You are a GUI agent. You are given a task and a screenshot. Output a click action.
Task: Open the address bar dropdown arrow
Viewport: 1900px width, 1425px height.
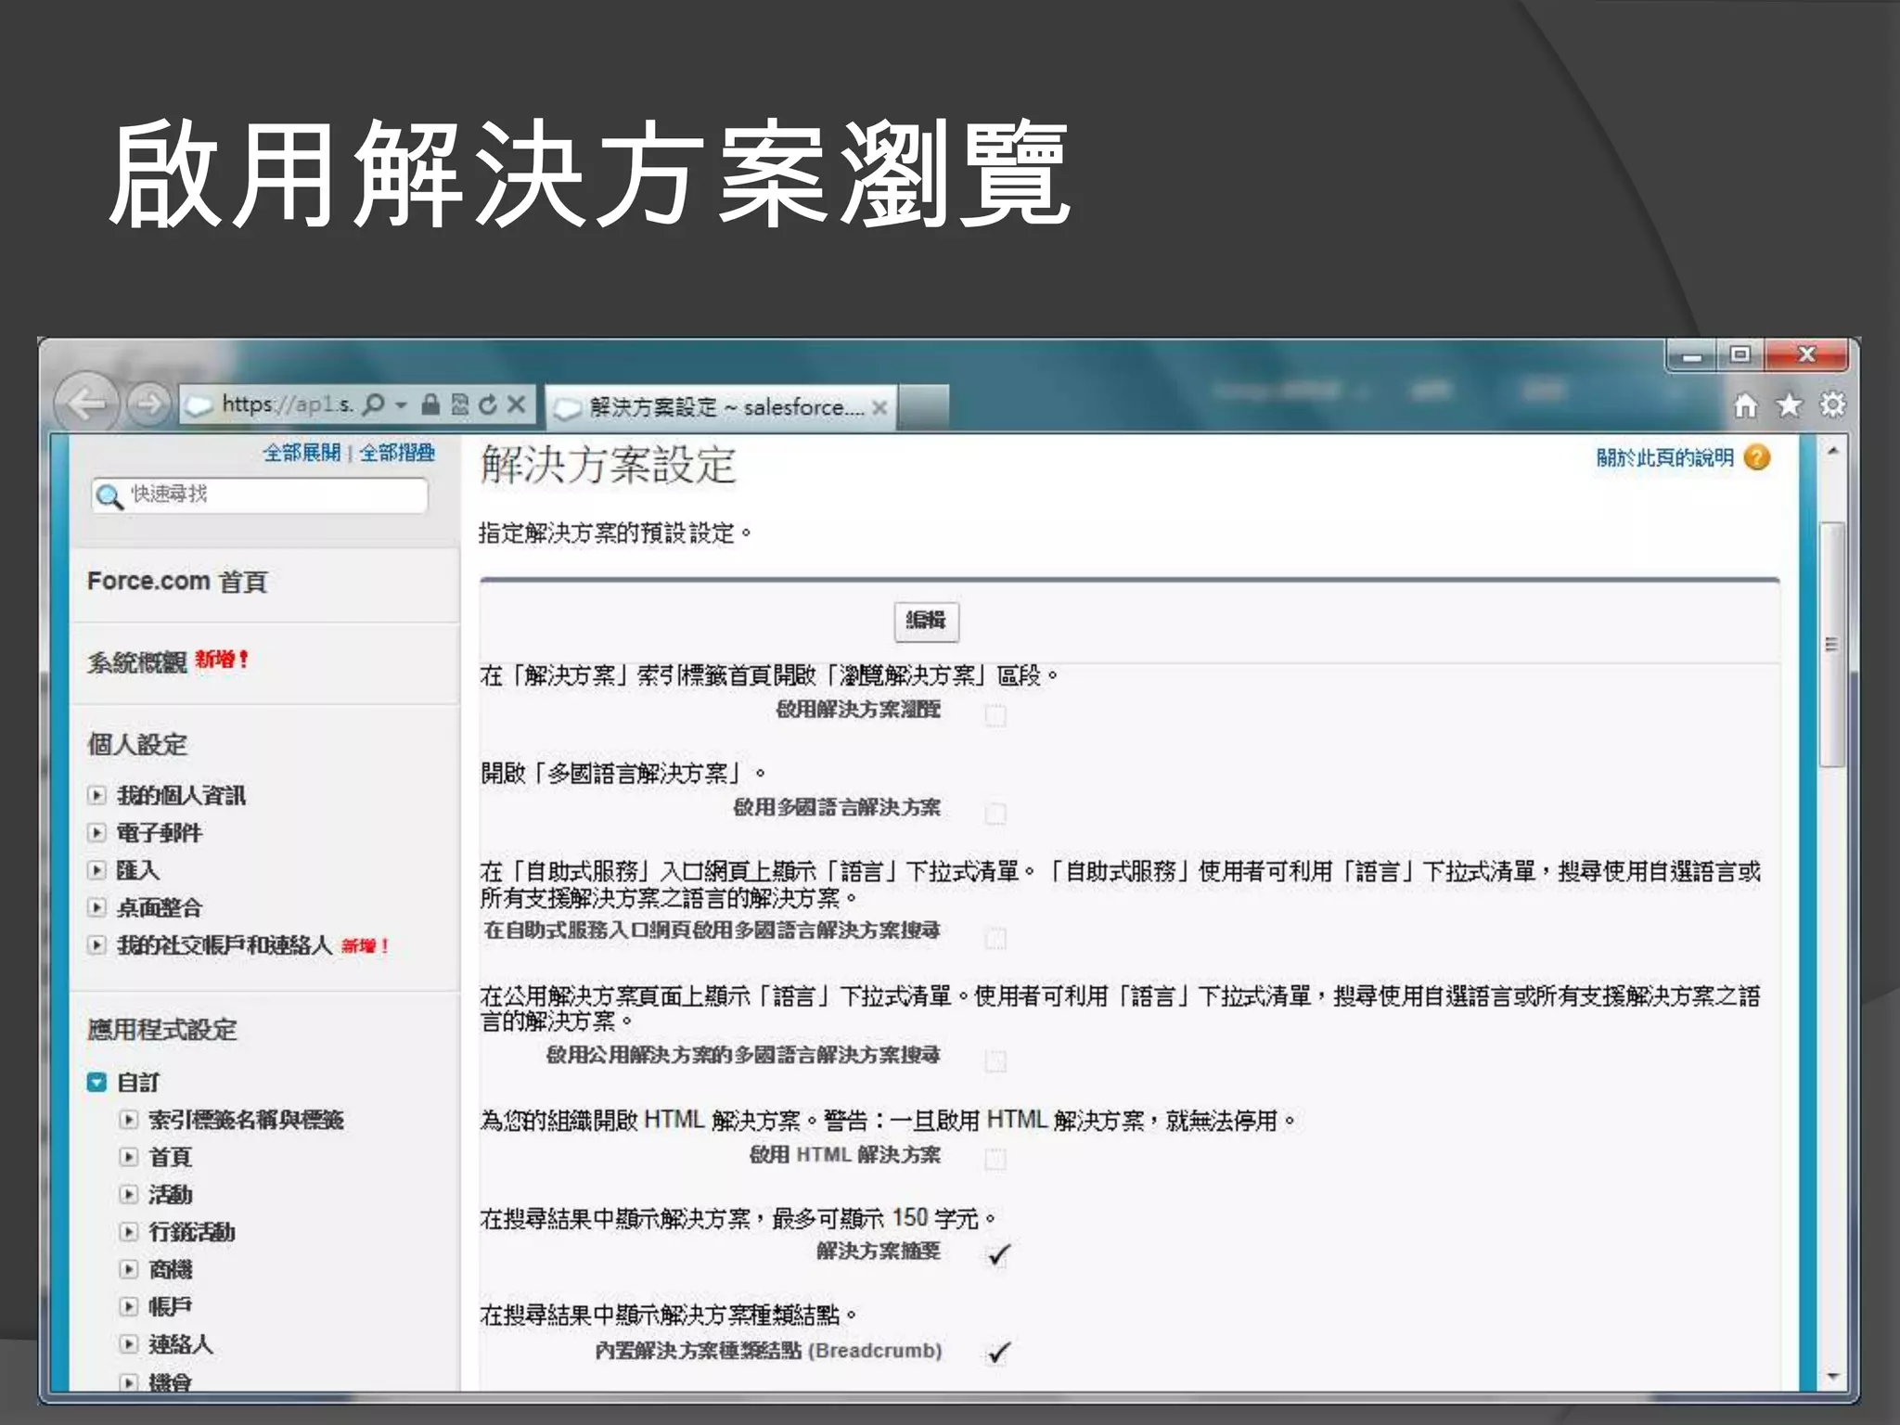pos(401,404)
